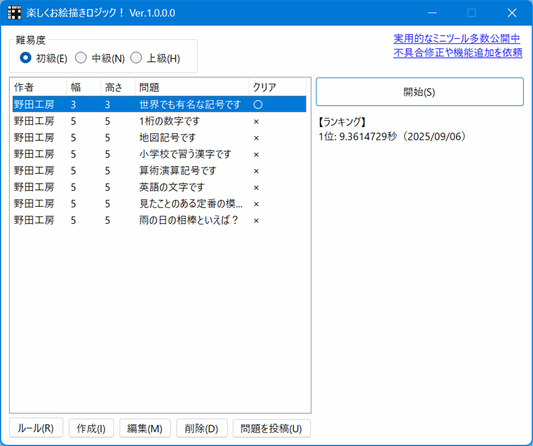
Task: Click the 削除(D) delete button
Action: pyautogui.click(x=202, y=428)
